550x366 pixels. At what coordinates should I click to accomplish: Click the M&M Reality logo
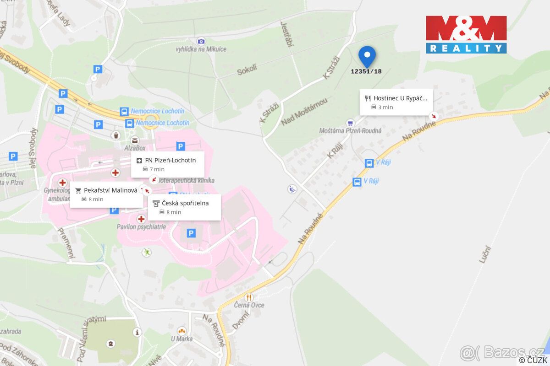466,34
